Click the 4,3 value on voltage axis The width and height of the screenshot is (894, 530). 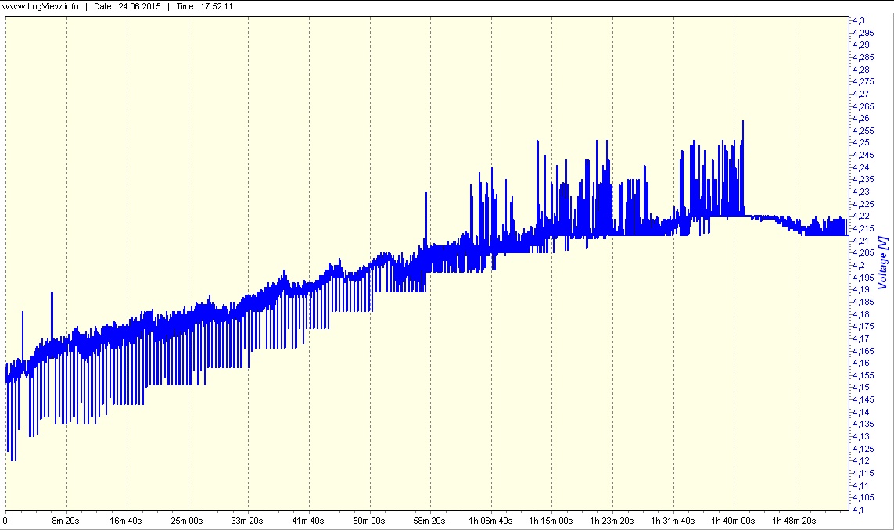coord(859,20)
